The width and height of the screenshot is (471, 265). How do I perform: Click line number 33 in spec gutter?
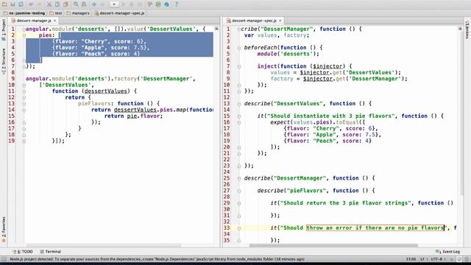[227, 227]
